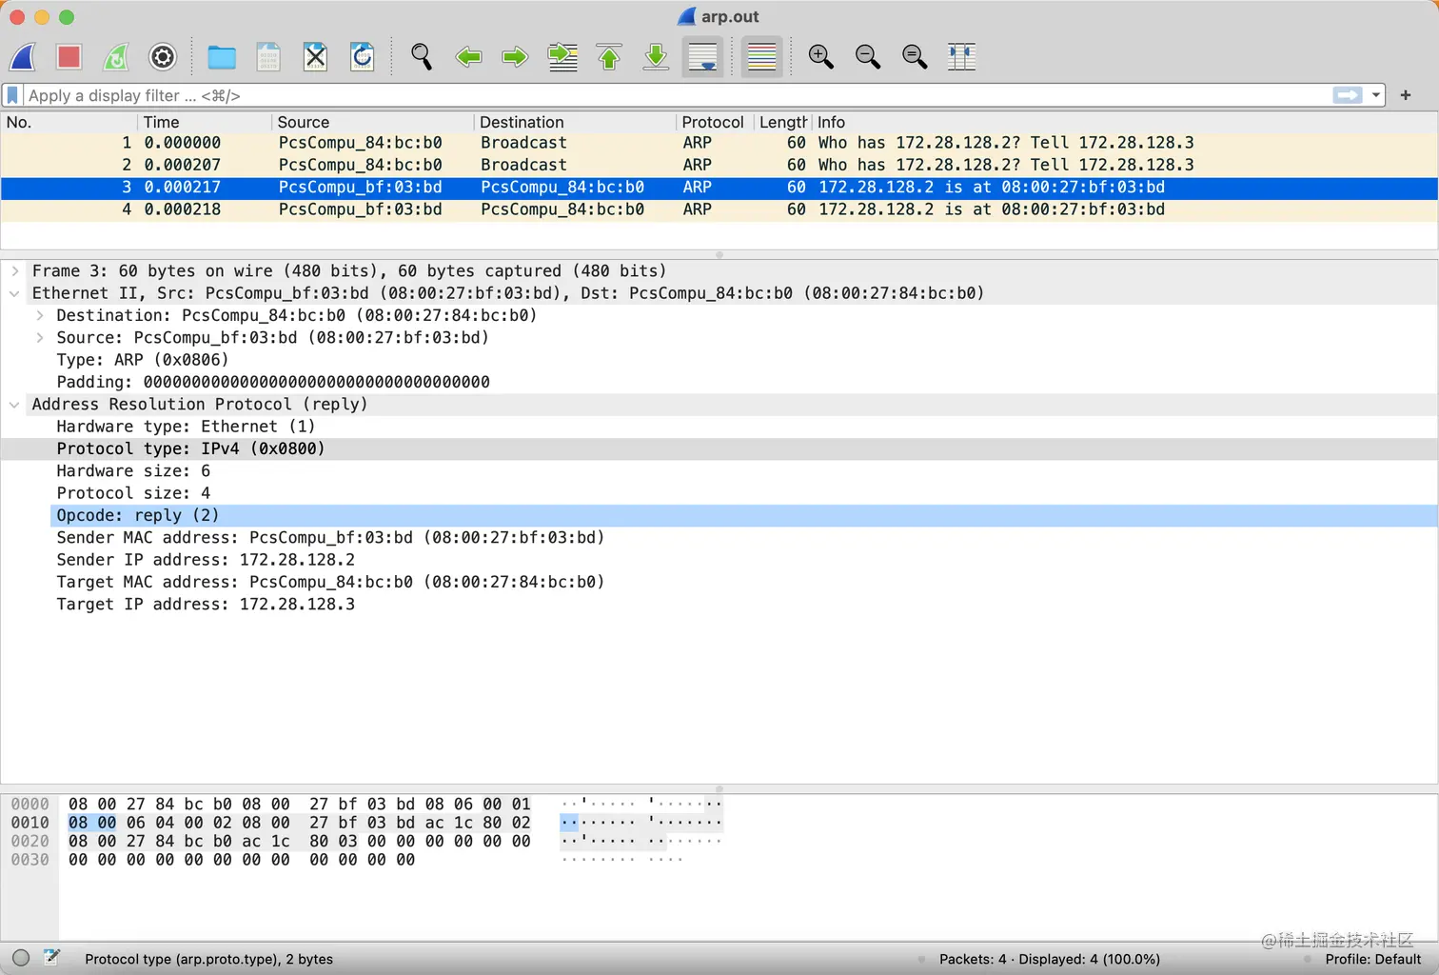Sort packet list by Time column
This screenshot has height=975, width=1439.
(204, 122)
